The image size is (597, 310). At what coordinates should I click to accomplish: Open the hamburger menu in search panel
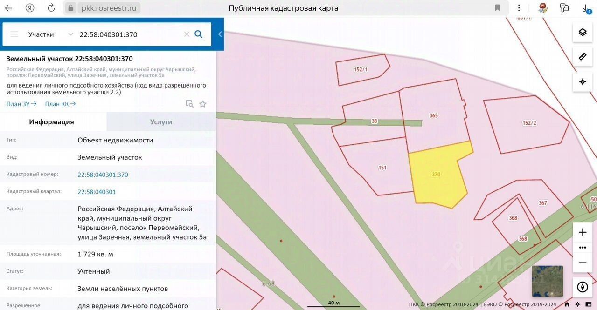14,34
